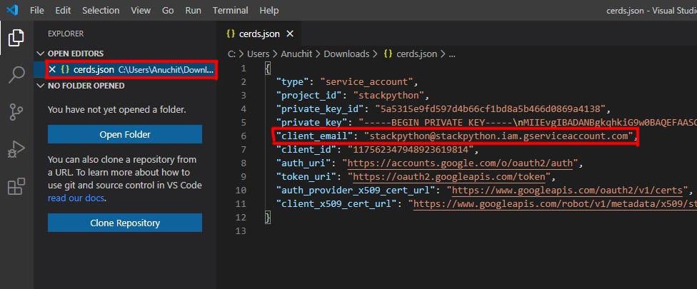Click the EXPLORER panel title

click(66, 34)
